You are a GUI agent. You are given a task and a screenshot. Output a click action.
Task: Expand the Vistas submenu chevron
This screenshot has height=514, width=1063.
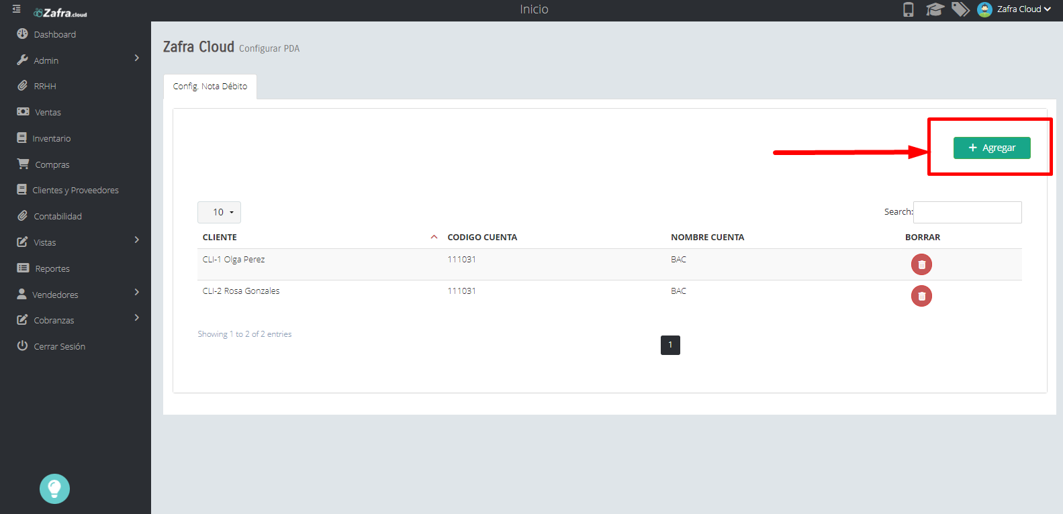(137, 240)
